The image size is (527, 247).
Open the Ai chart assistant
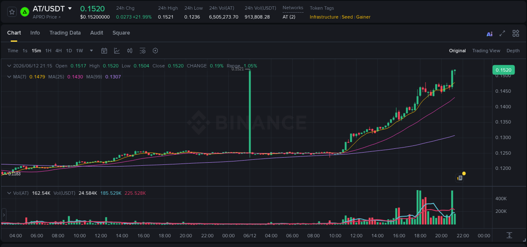point(489,34)
